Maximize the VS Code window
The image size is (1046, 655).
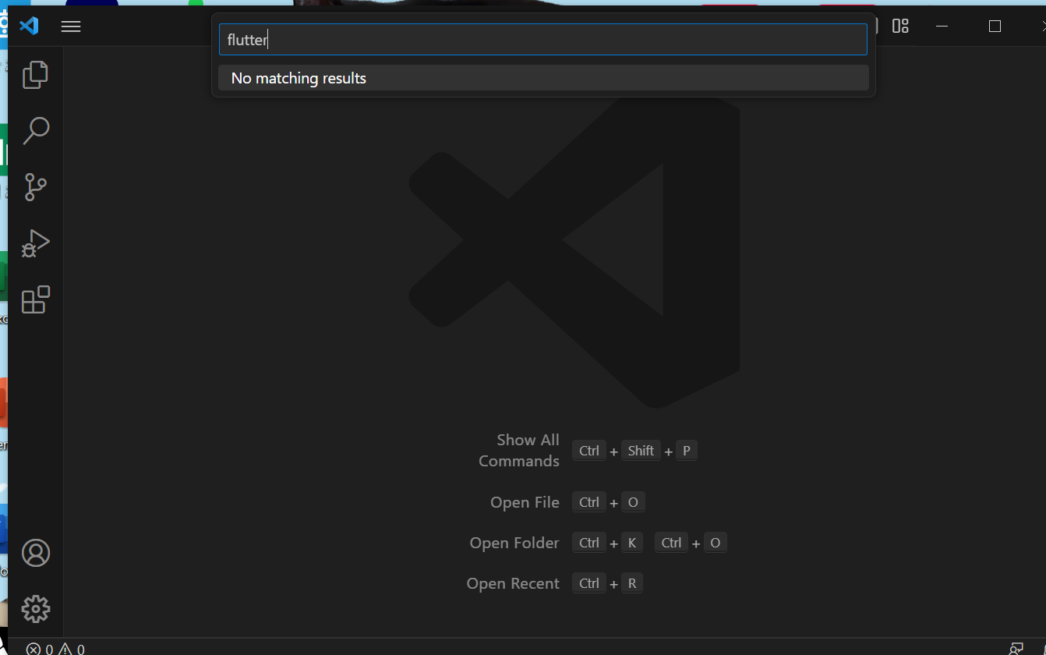(995, 27)
